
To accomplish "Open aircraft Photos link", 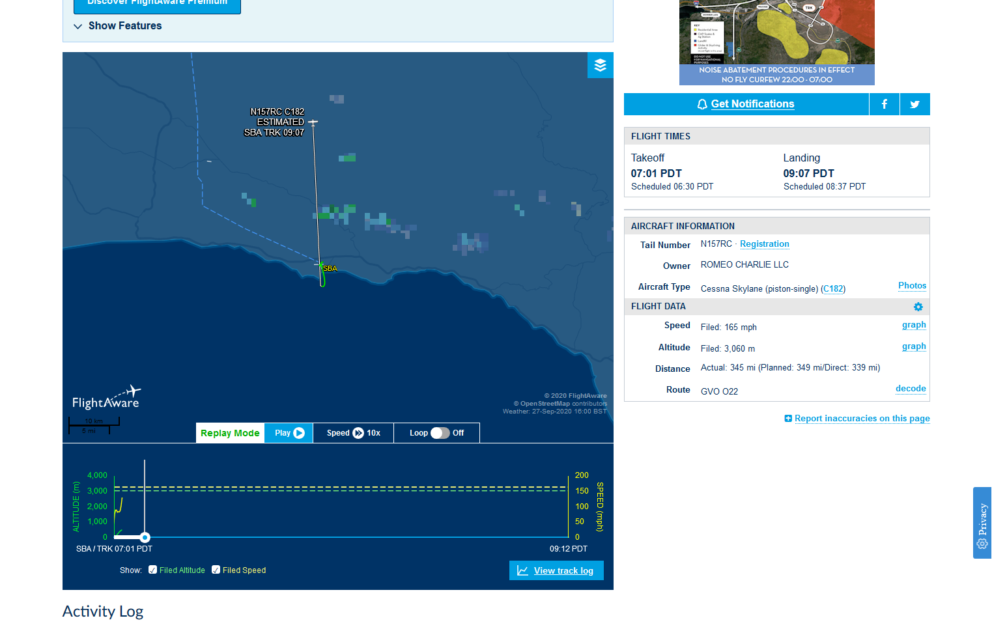I will [912, 286].
